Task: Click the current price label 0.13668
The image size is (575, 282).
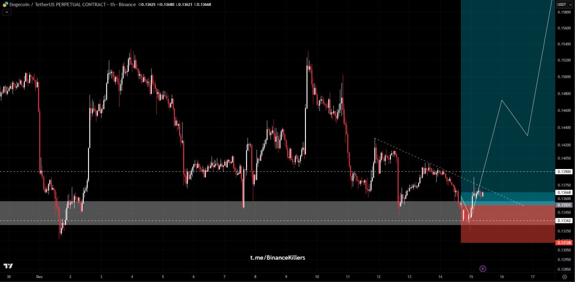Action: [564, 192]
